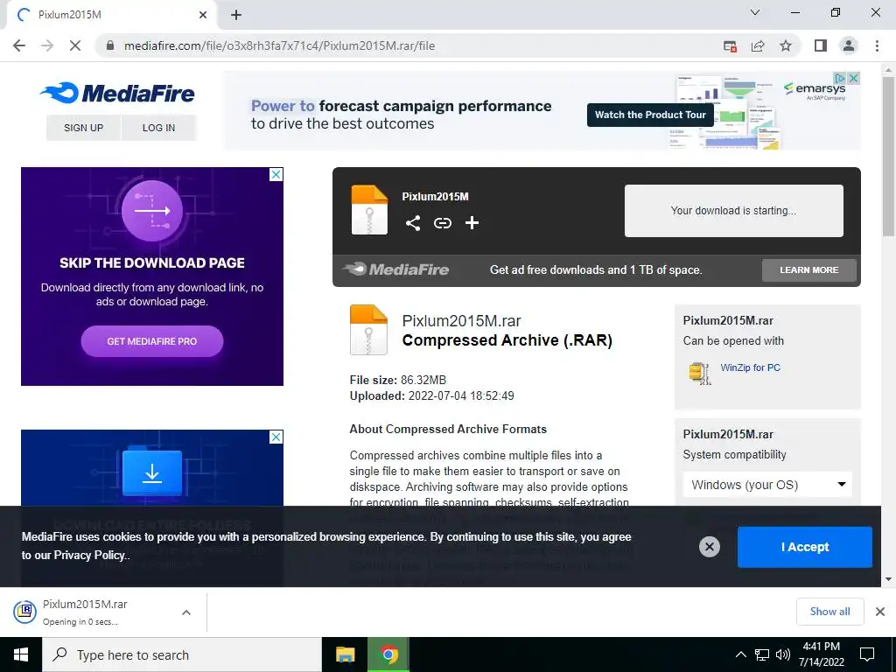Click the LEARN MORE button
The width and height of the screenshot is (896, 672).
[x=809, y=269]
